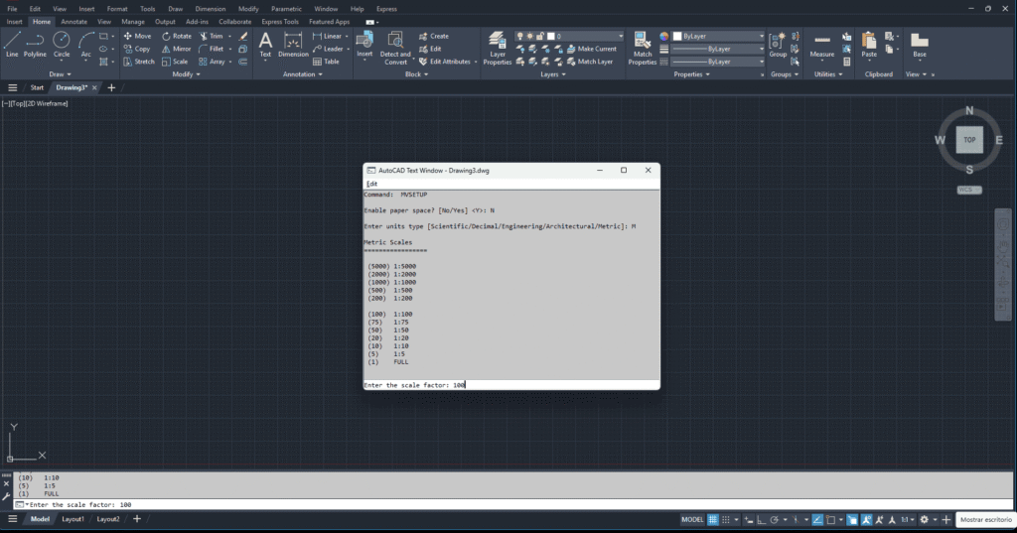Toggle the drawing grid display

(713, 519)
